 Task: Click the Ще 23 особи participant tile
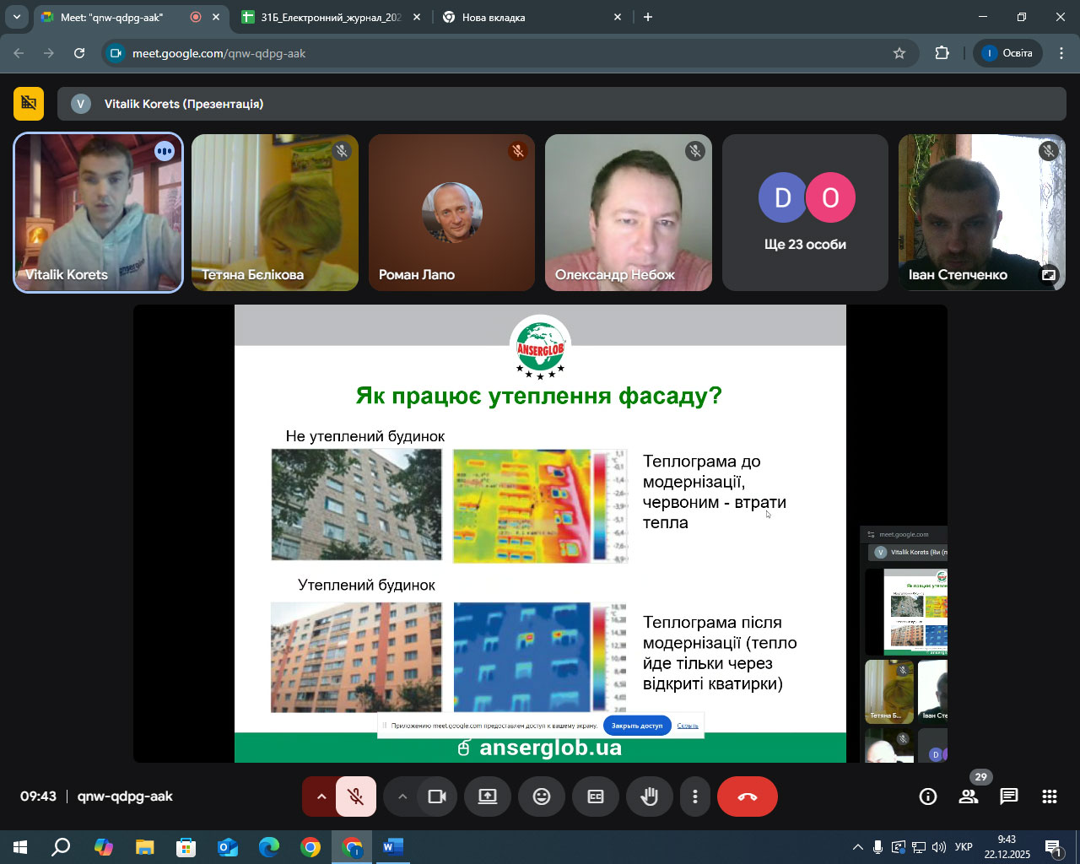coord(805,213)
